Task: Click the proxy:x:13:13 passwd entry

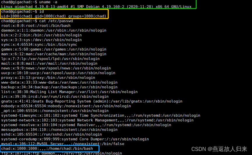Action: [48, 78]
